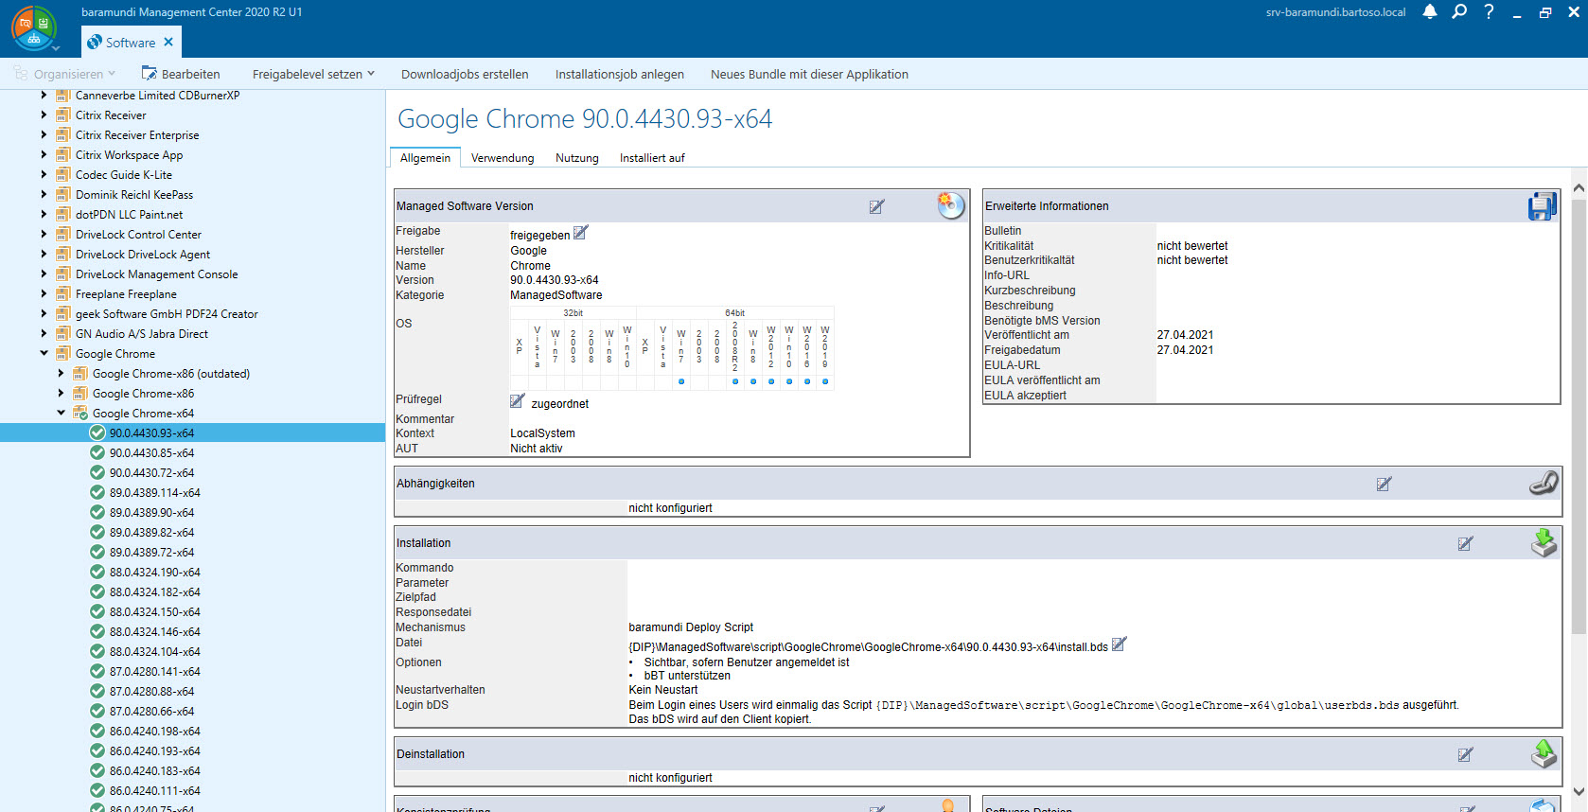Click Bearbeiten in the toolbar
Image resolution: width=1588 pixels, height=812 pixels.
pos(181,74)
